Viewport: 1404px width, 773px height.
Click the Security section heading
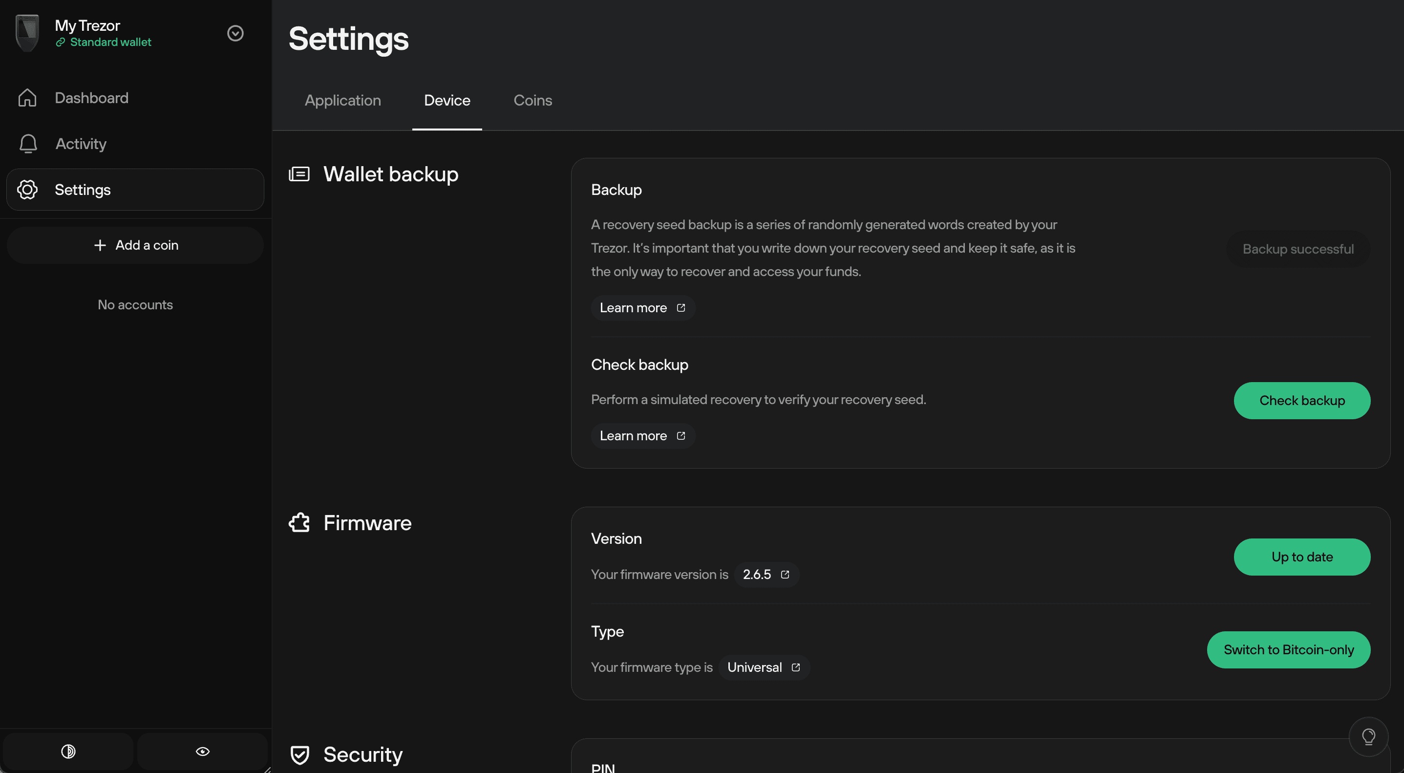tap(363, 755)
